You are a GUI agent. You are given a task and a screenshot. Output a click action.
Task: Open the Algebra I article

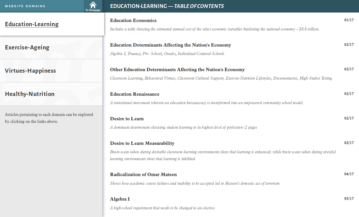pyautogui.click(x=120, y=199)
